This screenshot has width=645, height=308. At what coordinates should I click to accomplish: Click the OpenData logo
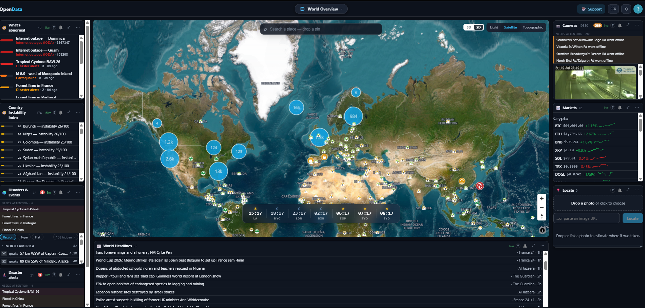point(11,9)
